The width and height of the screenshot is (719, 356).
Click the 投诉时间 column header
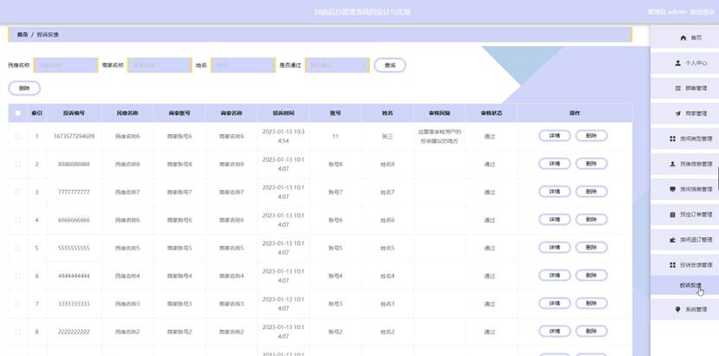283,113
